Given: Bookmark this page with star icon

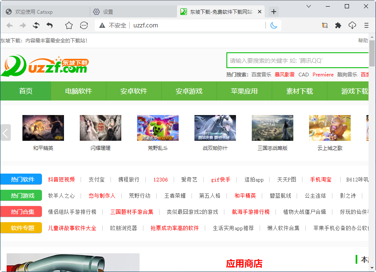Looking at the screenshot, I should [x=69, y=25].
